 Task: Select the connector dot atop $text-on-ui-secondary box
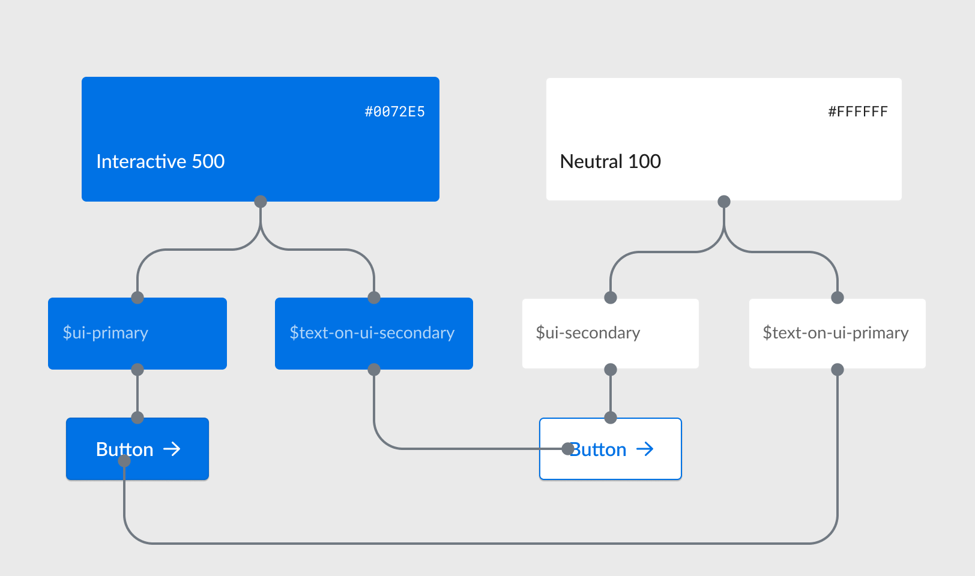(x=374, y=298)
